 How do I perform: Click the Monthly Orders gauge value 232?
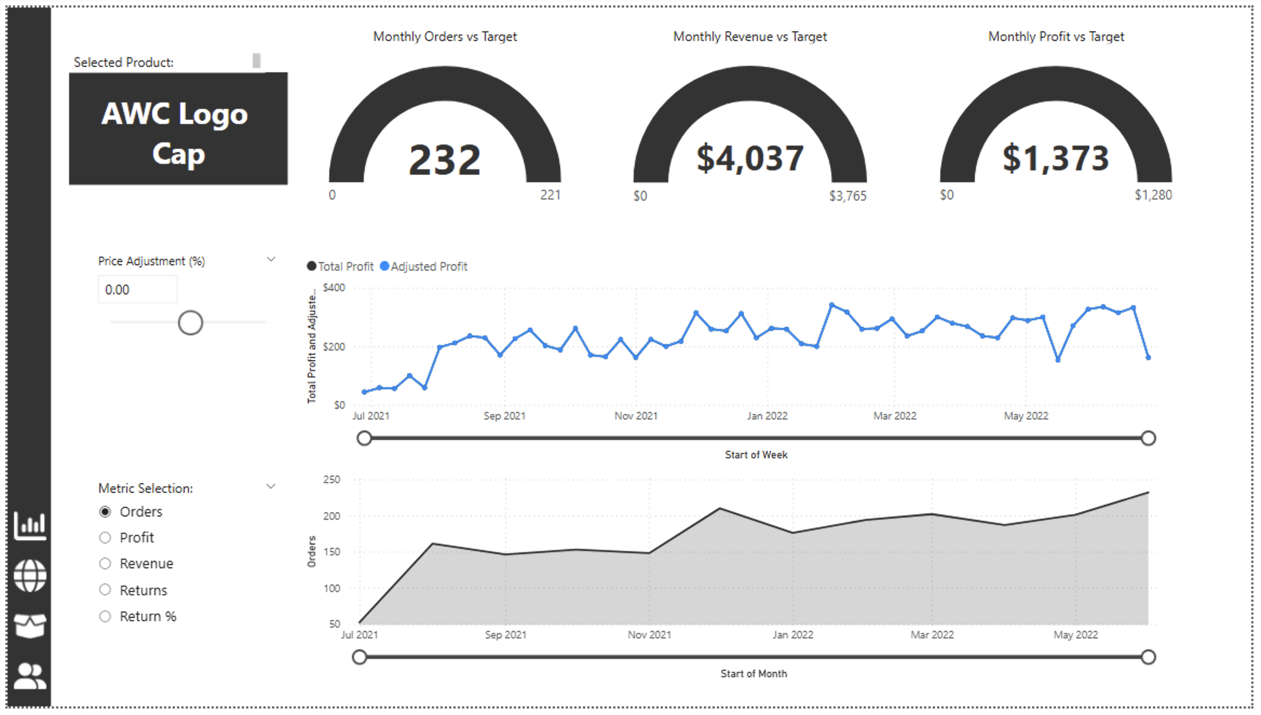click(x=445, y=160)
